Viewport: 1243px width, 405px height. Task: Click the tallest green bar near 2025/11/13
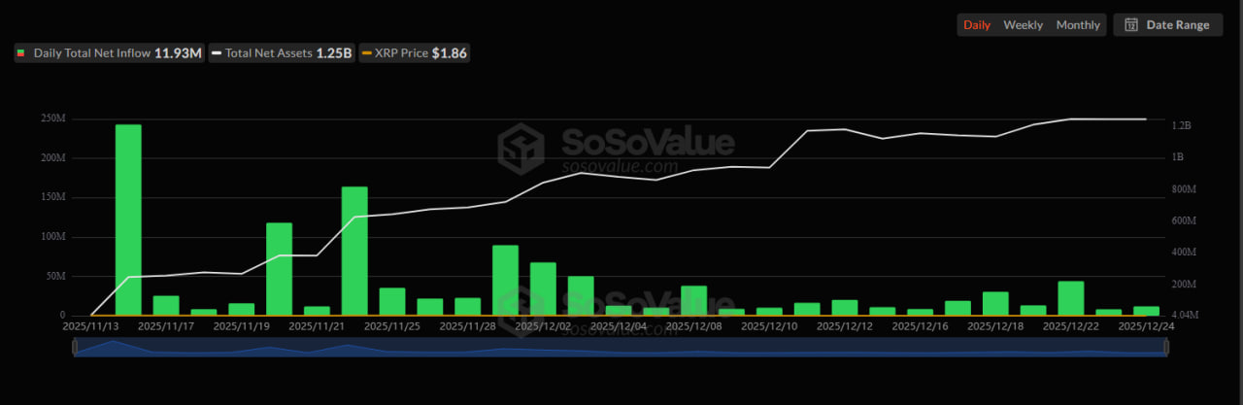pos(128,219)
